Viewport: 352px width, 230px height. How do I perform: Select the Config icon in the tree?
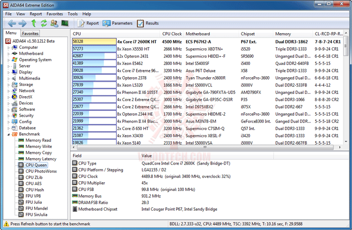click(15, 122)
